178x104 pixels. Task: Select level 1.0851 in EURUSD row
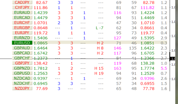coord(147,43)
